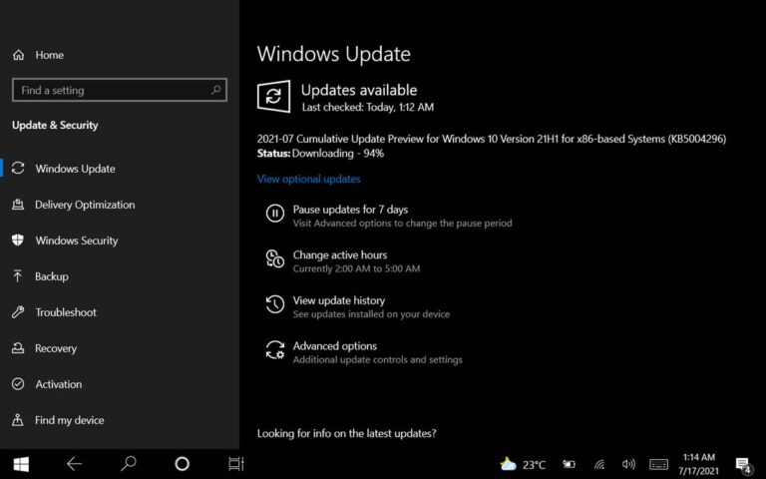
Task: Open taskbar Search magnifier
Action: [128, 464]
